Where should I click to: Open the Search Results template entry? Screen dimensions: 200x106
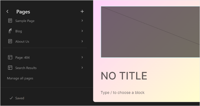(x=45, y=68)
